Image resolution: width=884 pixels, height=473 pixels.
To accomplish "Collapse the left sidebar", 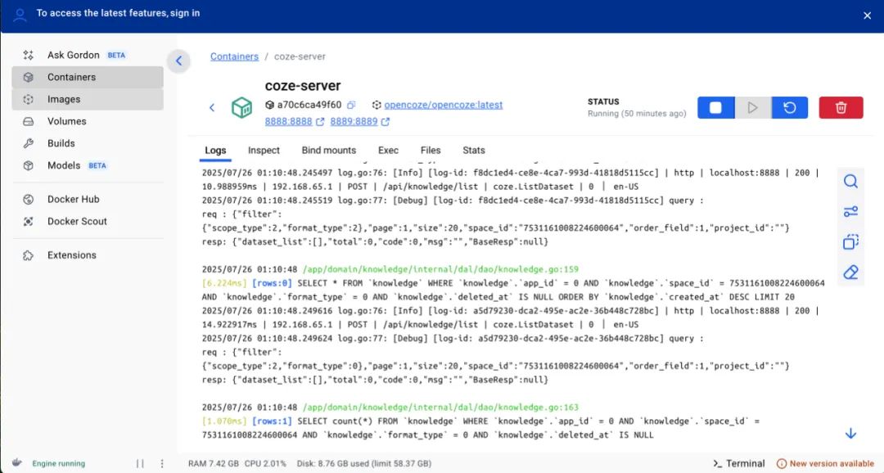I will tap(178, 61).
